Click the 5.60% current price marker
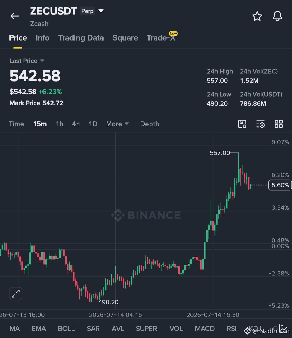This screenshot has height=338, width=292. coord(280,185)
